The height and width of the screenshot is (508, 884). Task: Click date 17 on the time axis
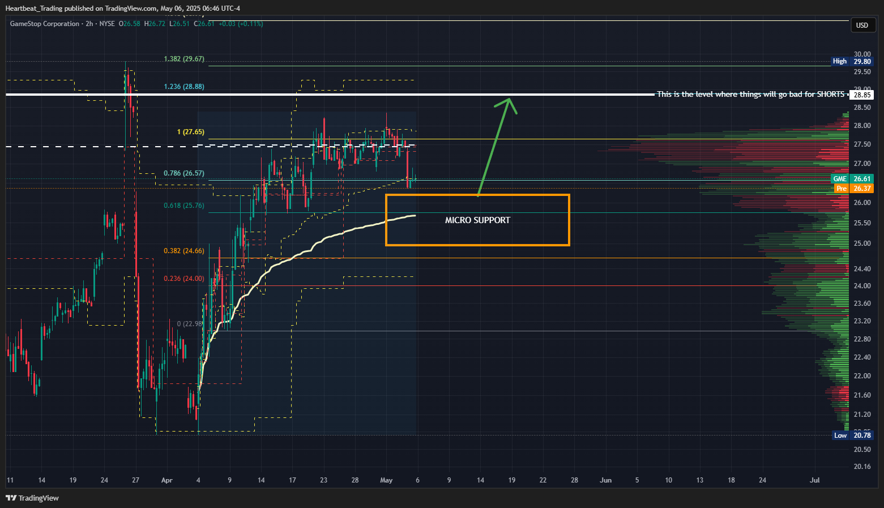292,480
